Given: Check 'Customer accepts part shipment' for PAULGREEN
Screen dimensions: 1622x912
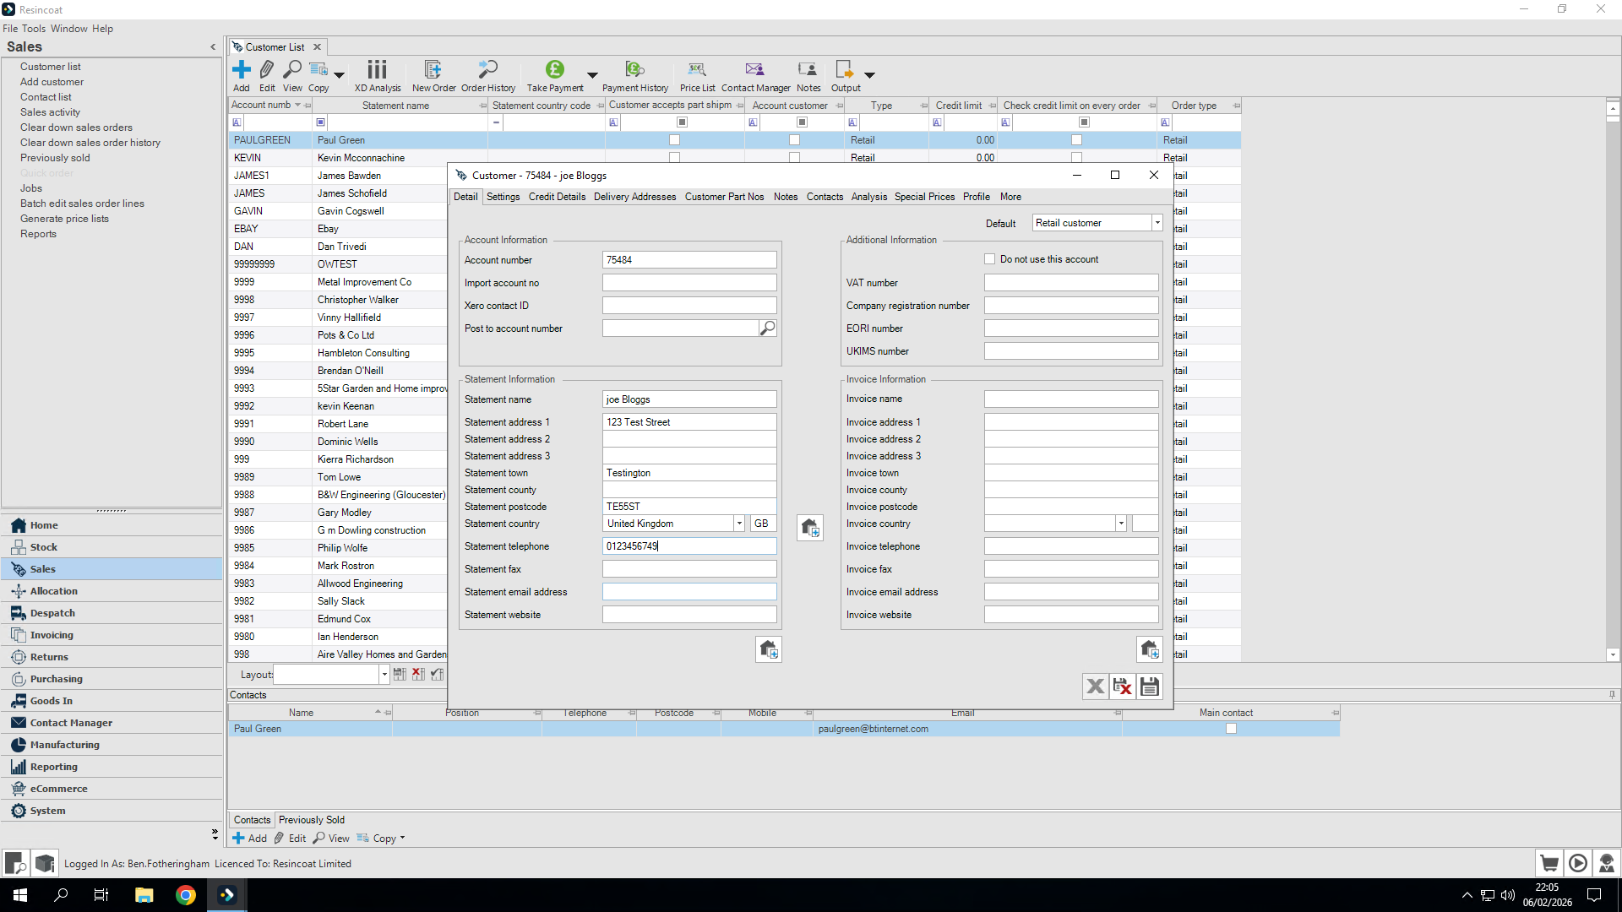Looking at the screenshot, I should (674, 139).
